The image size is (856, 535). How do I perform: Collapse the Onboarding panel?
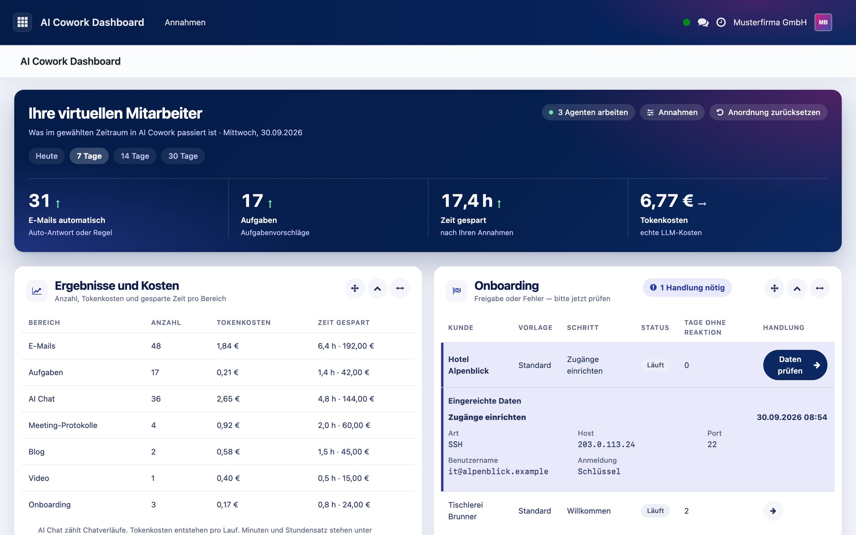point(797,288)
